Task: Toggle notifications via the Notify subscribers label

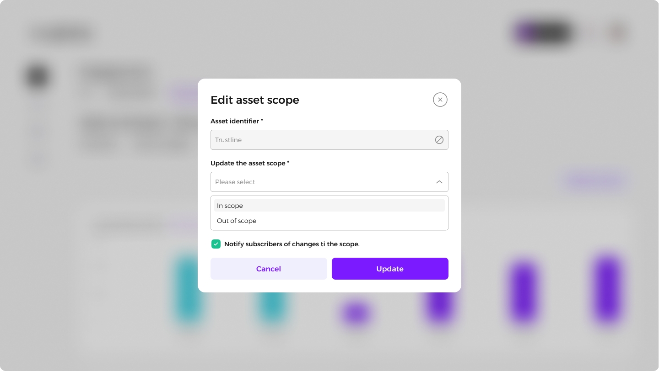Action: (292, 244)
